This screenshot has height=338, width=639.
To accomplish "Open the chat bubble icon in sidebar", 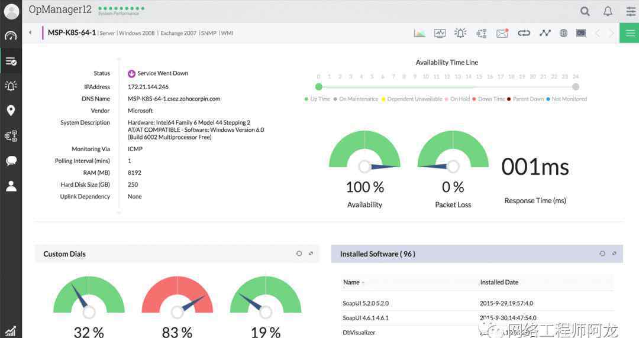I will [11, 161].
